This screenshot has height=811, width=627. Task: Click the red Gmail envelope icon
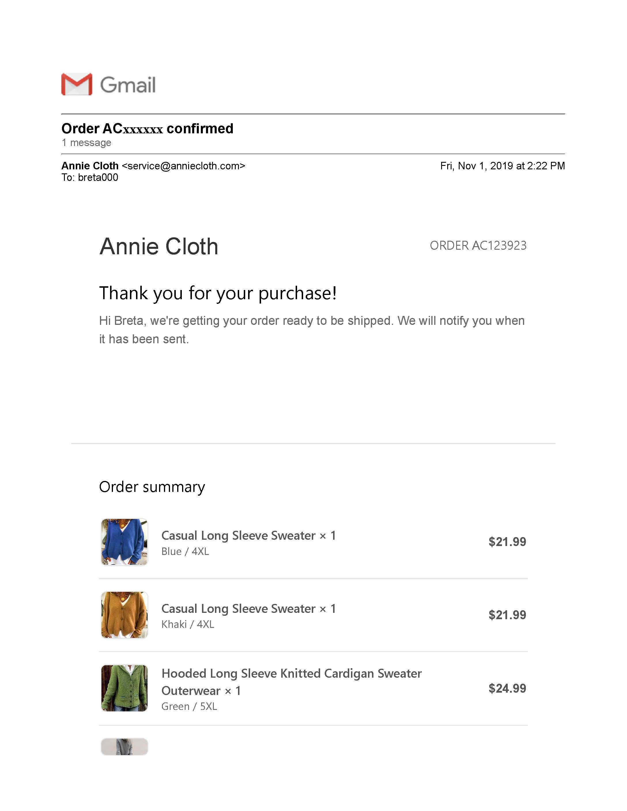tap(77, 84)
